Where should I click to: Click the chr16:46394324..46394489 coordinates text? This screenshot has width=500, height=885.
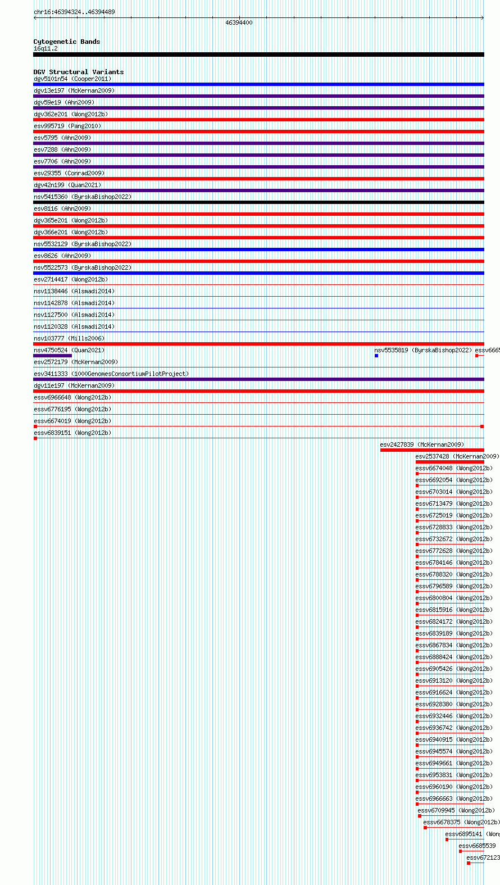(74, 12)
